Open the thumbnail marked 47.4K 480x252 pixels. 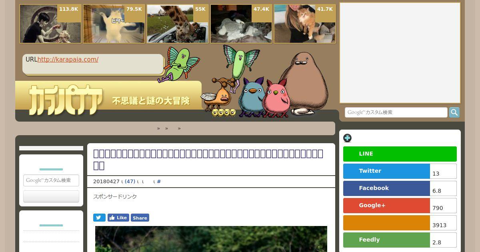[241, 24]
